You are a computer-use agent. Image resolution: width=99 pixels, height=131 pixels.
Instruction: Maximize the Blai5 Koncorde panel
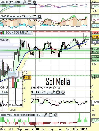click(34, 16)
